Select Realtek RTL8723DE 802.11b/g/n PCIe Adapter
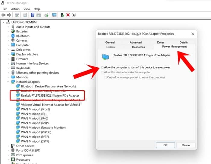 (x=50, y=95)
